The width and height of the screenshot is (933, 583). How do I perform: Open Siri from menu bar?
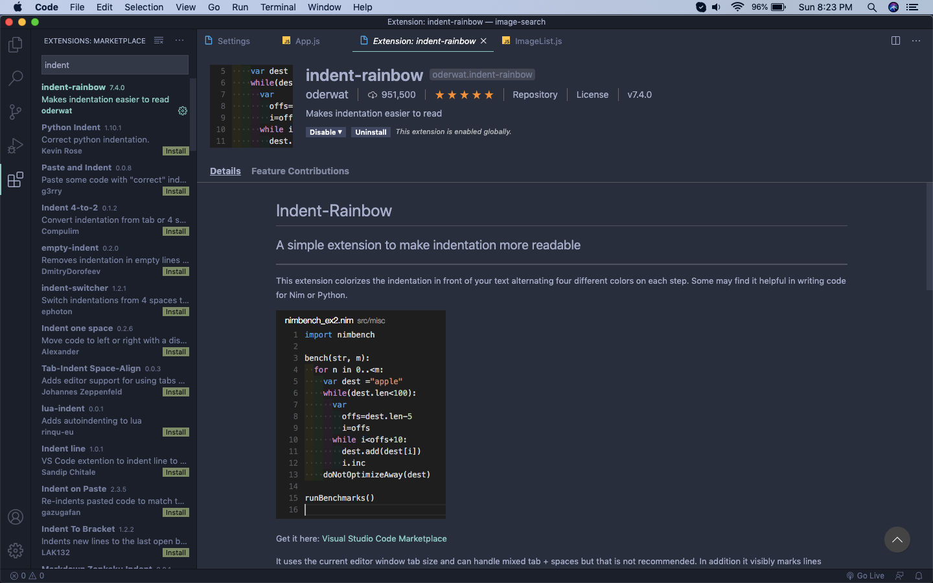pyautogui.click(x=893, y=7)
